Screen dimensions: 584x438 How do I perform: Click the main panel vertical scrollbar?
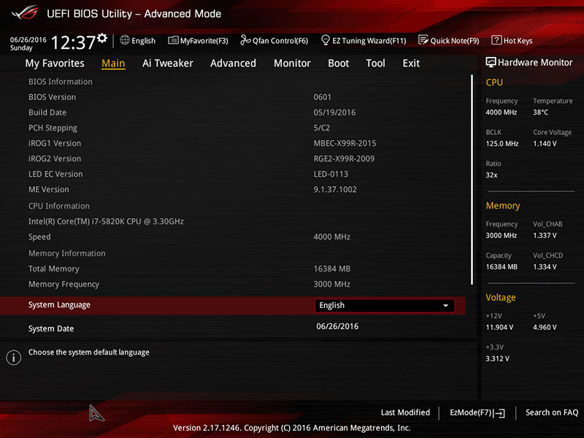pos(472,180)
